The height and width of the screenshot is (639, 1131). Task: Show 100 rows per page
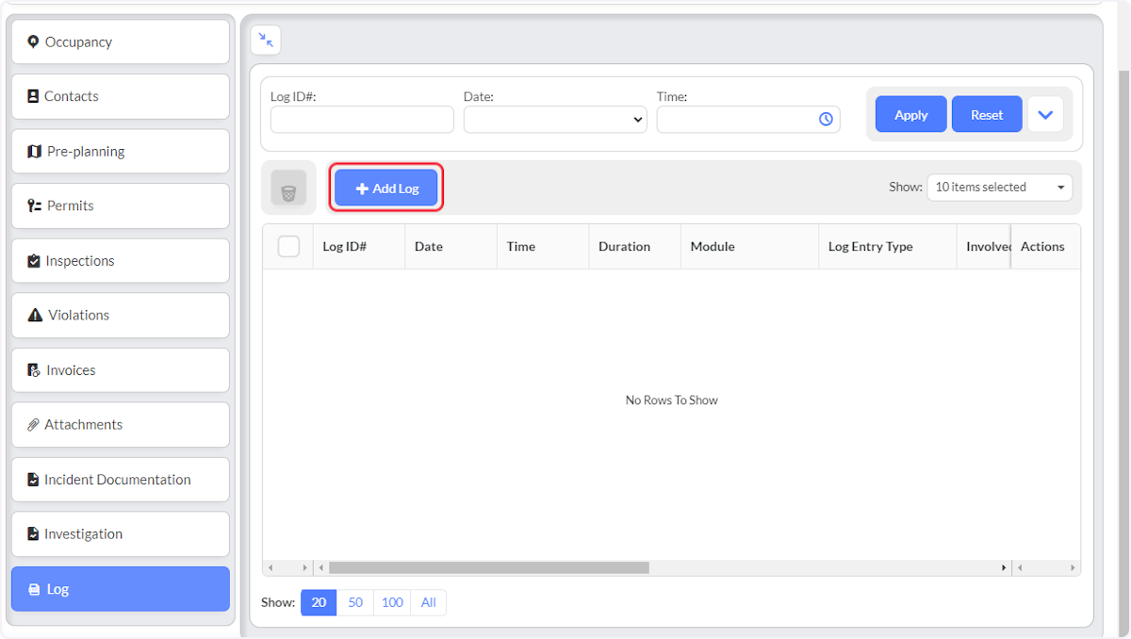pos(392,602)
